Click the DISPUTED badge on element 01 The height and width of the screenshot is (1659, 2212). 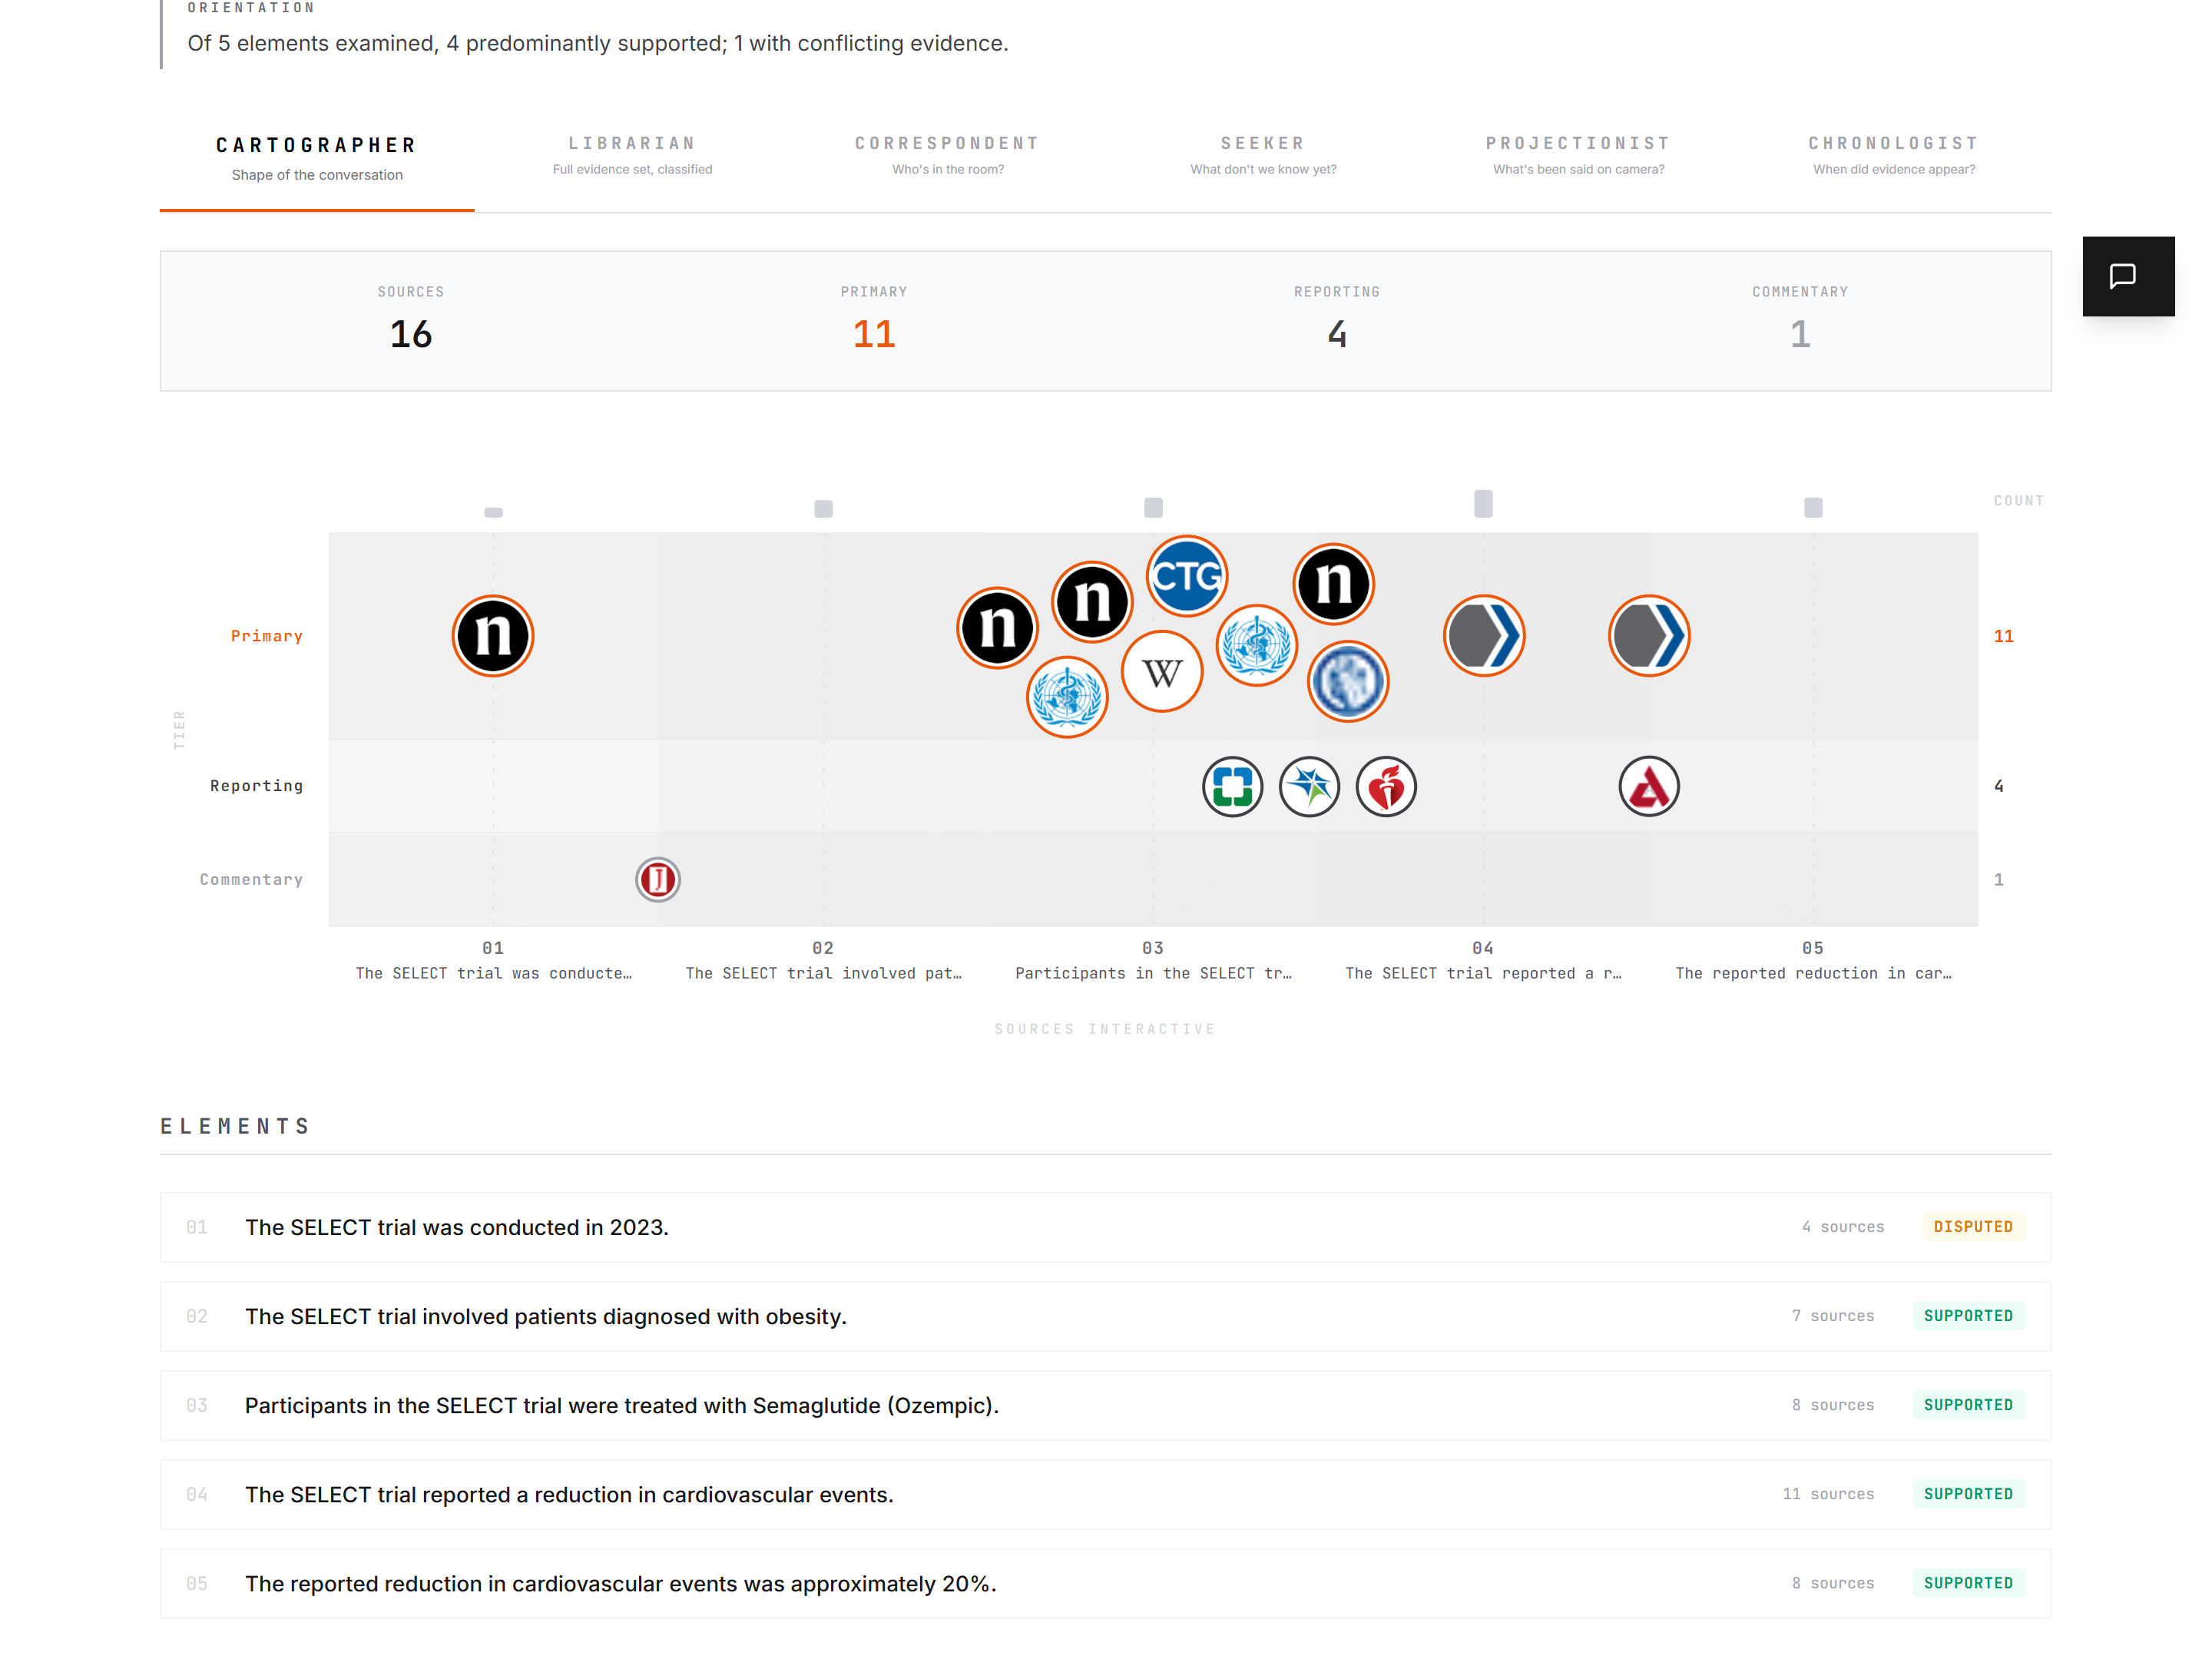pyautogui.click(x=1972, y=1227)
